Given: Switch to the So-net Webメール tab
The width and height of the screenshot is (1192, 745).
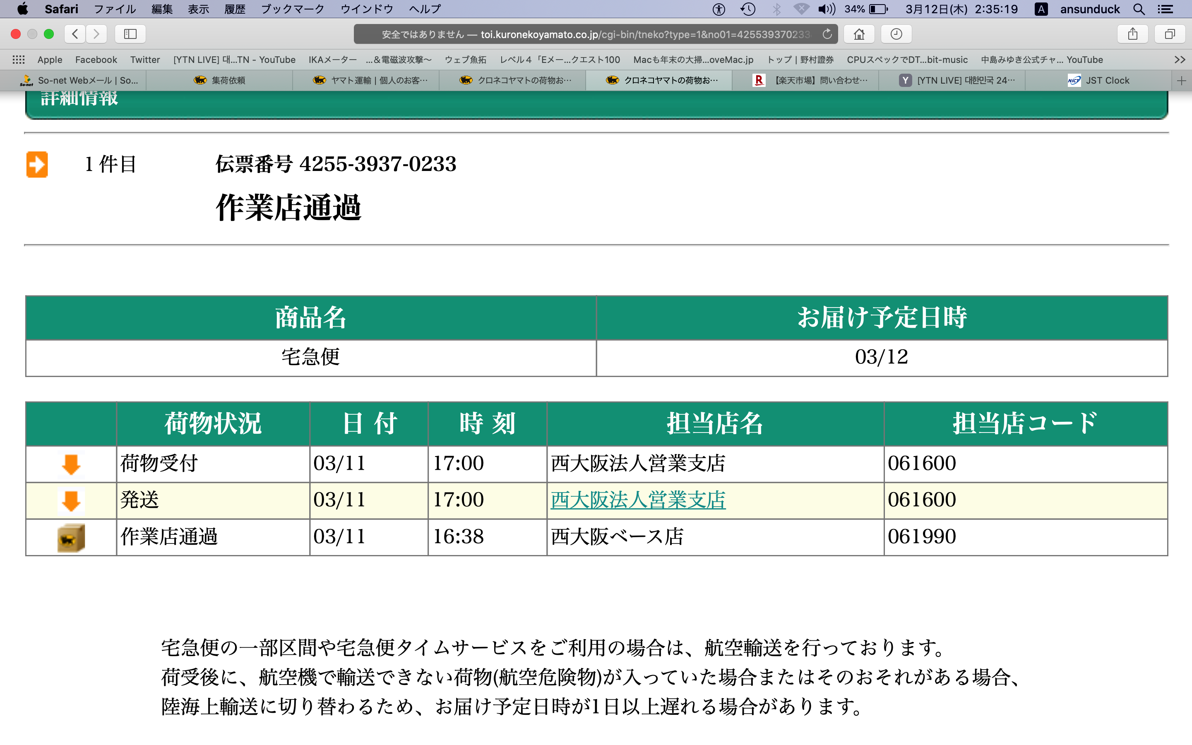Looking at the screenshot, I should click(x=73, y=80).
